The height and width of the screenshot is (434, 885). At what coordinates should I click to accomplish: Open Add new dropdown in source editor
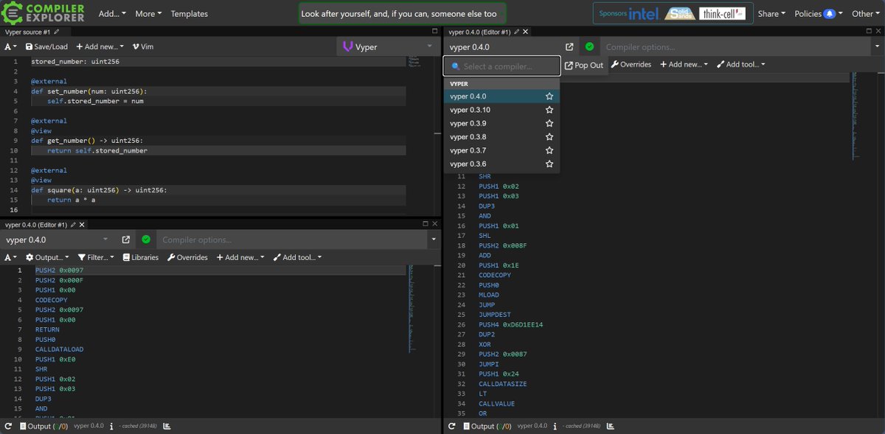[x=100, y=46]
